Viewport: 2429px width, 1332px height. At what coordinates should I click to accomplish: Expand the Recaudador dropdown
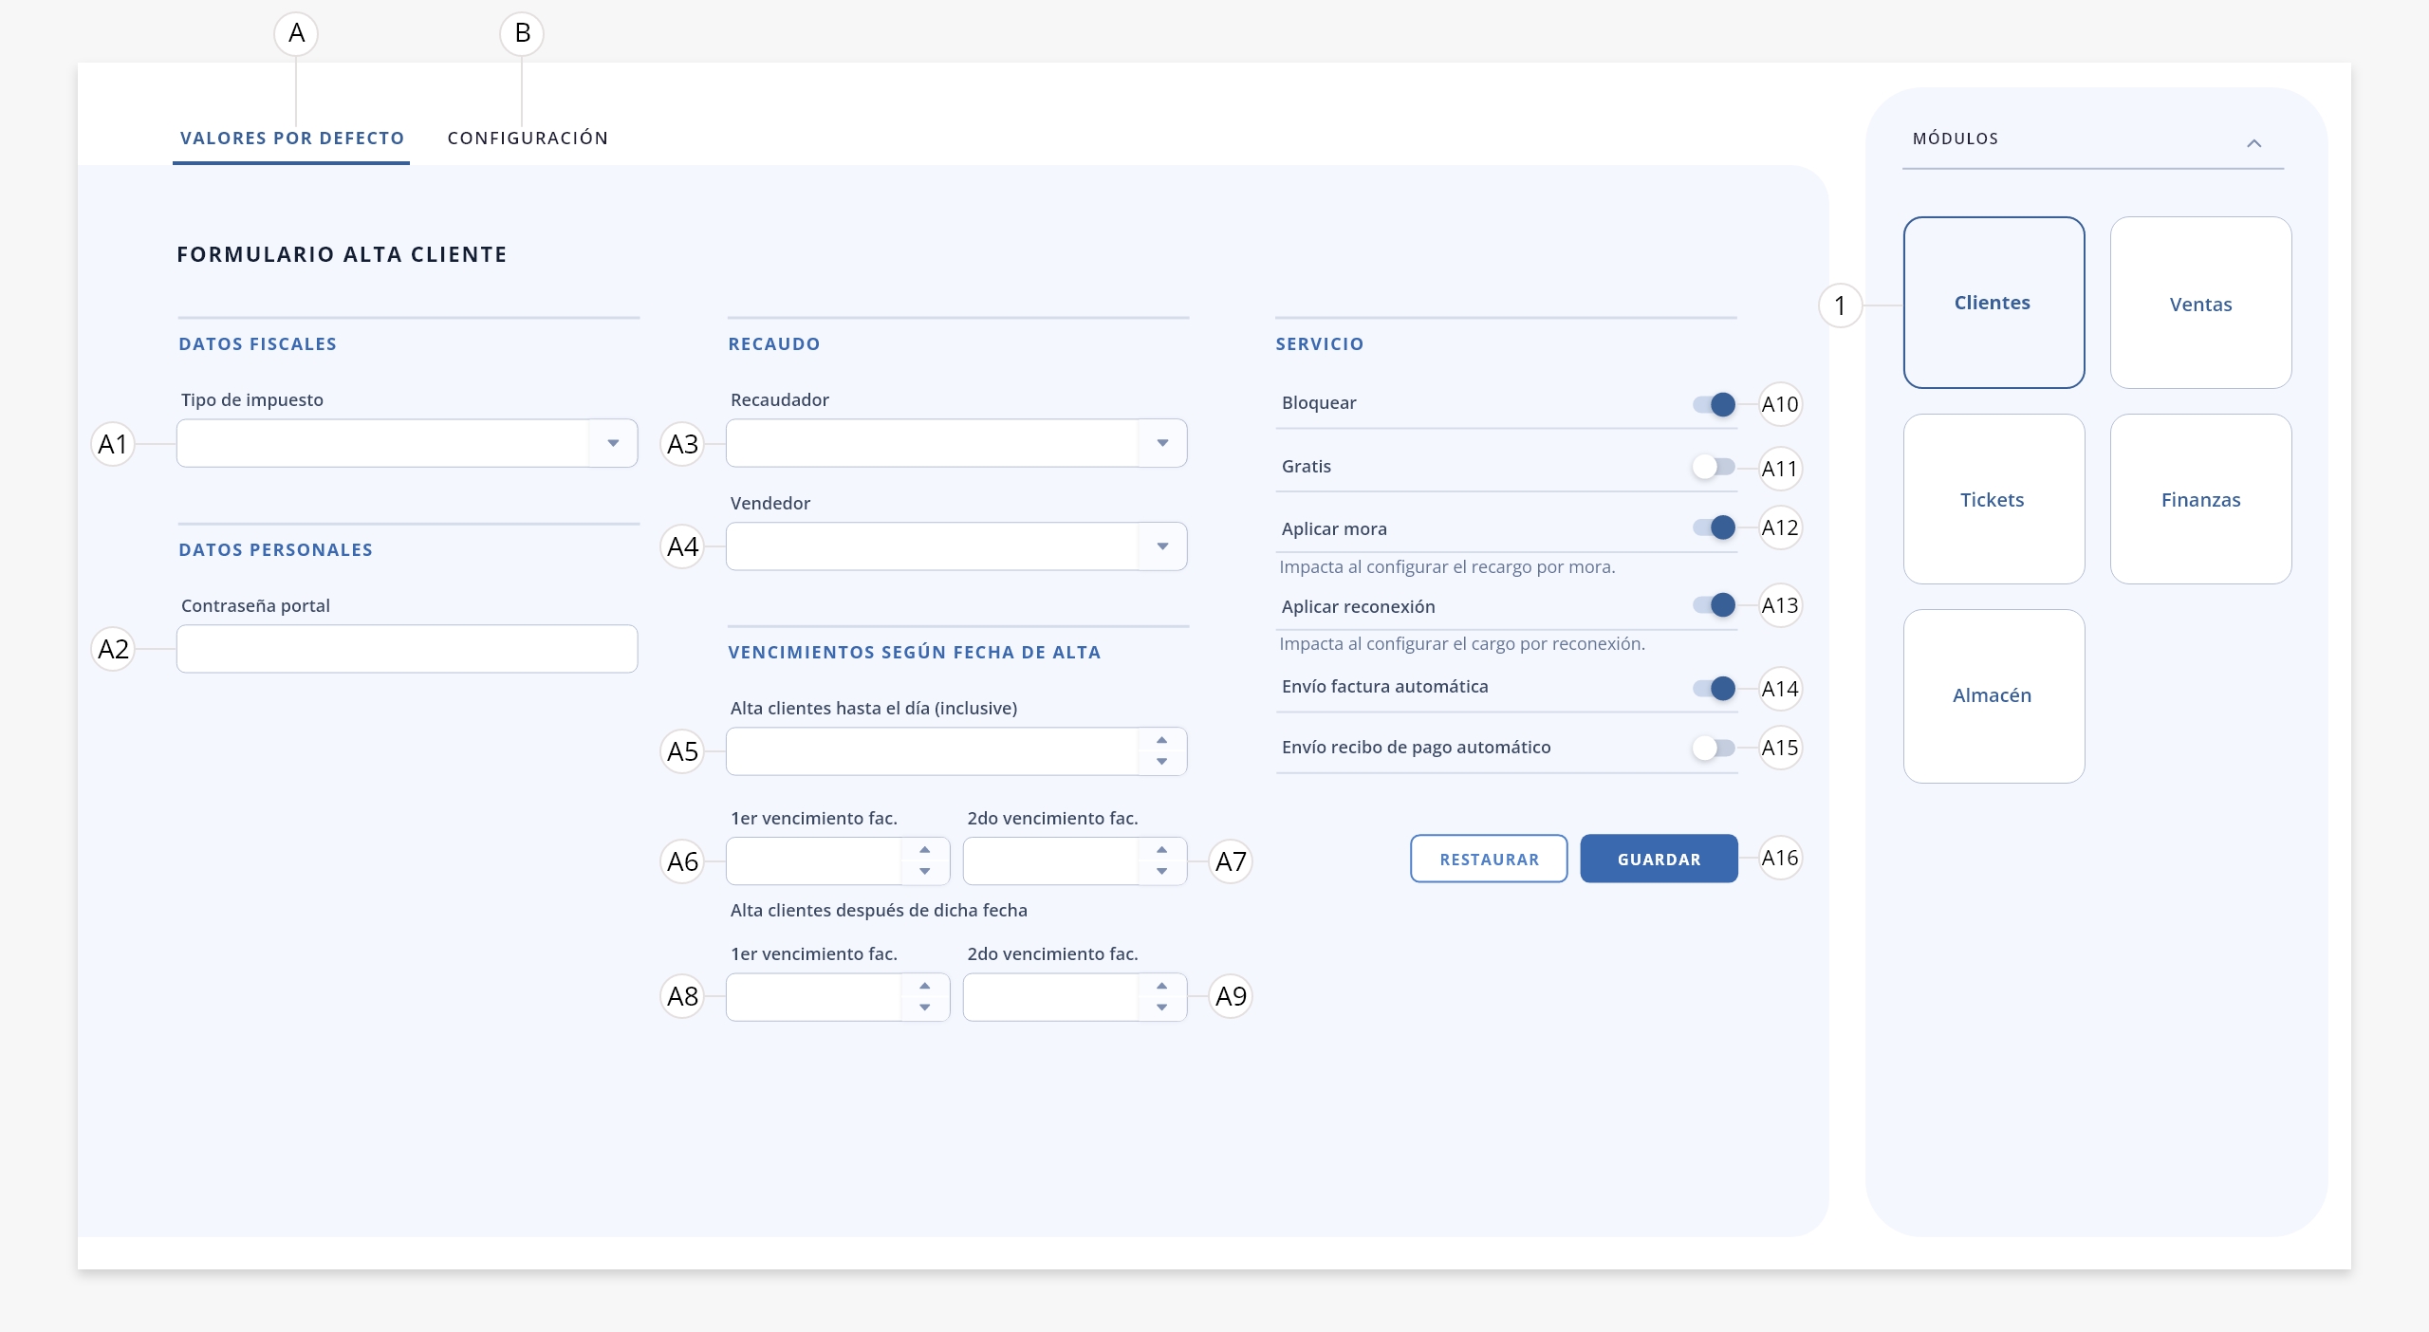coord(1162,443)
